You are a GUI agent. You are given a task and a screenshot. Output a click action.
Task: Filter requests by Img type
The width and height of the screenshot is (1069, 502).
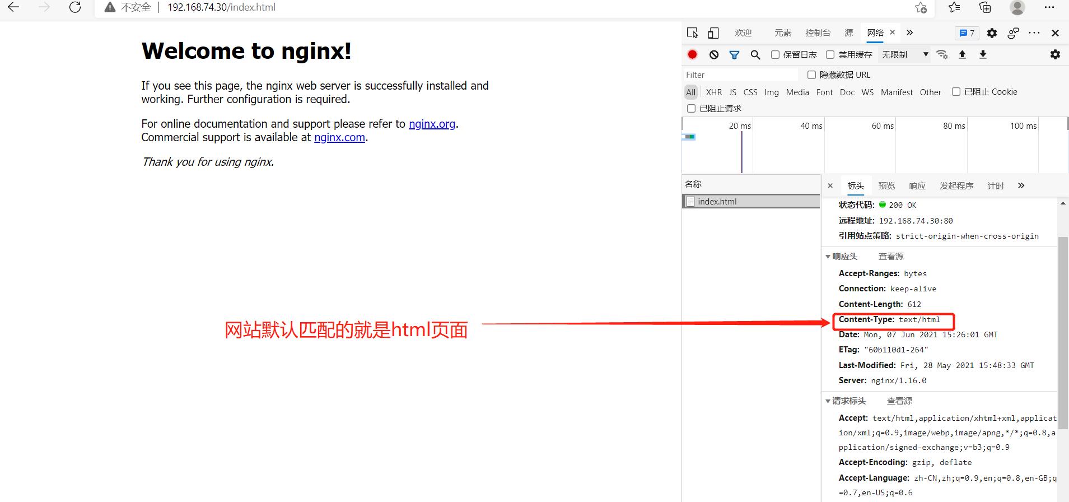772,92
